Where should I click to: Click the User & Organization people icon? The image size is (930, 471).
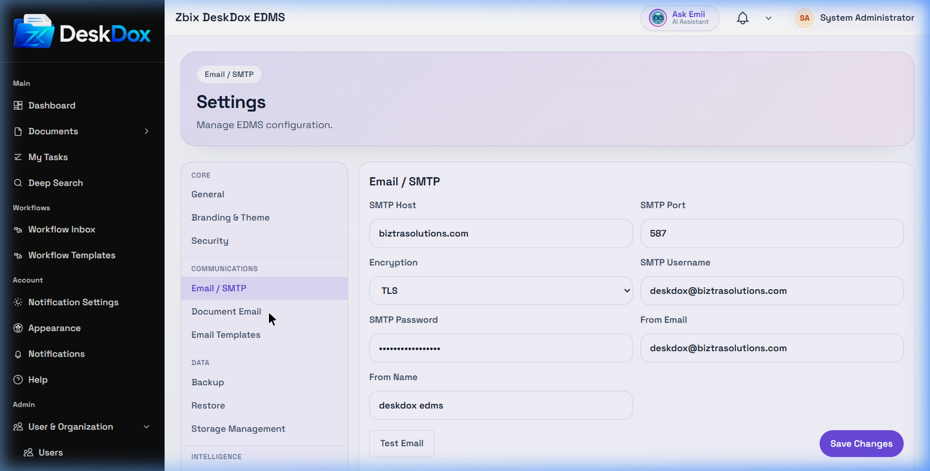click(18, 426)
